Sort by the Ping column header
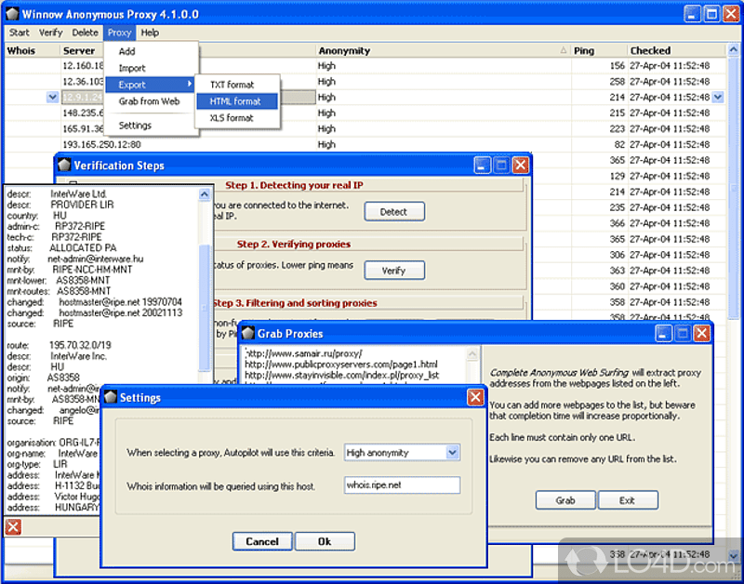Image resolution: width=744 pixels, height=584 pixels. 599,51
